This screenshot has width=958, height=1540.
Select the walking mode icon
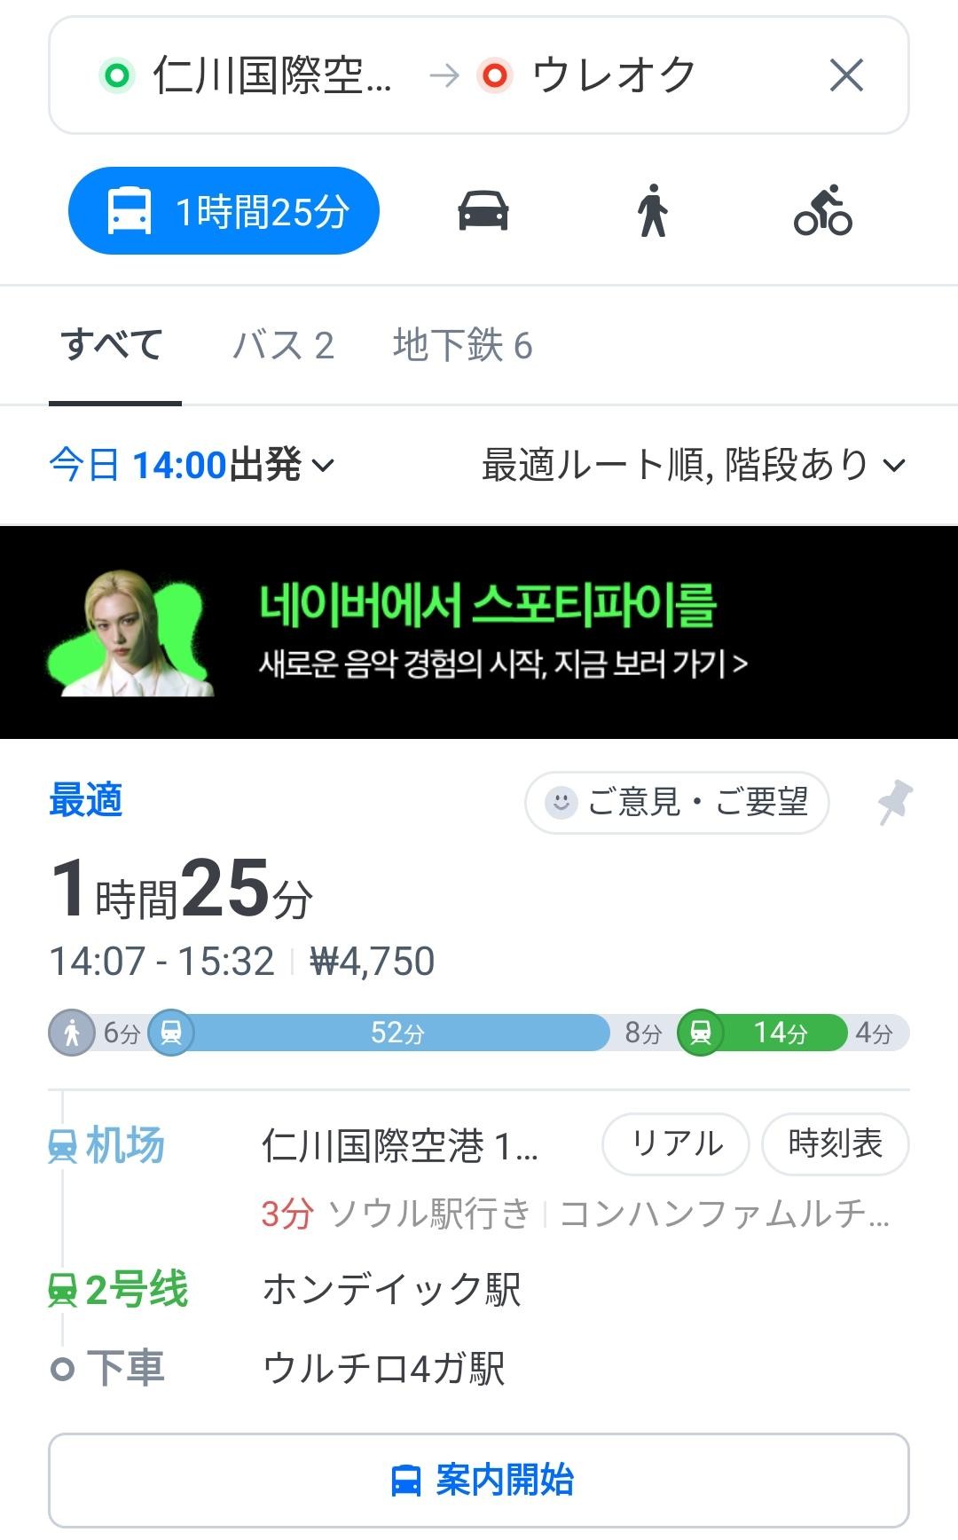[x=653, y=211]
